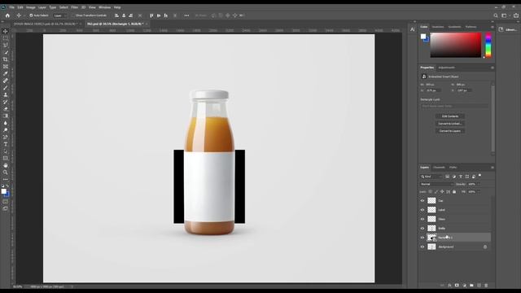Hide the Glass layer with eye icon
Viewport: 521px width, 293px height.
click(x=422, y=219)
